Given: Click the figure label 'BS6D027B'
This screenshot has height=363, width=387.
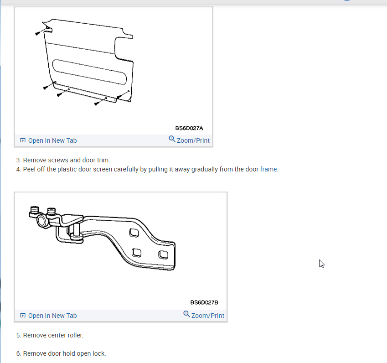Looking at the screenshot, I should [x=204, y=302].
